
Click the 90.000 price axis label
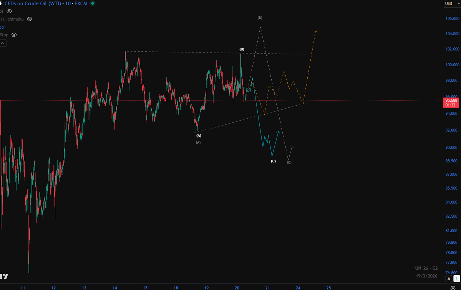click(x=452, y=147)
